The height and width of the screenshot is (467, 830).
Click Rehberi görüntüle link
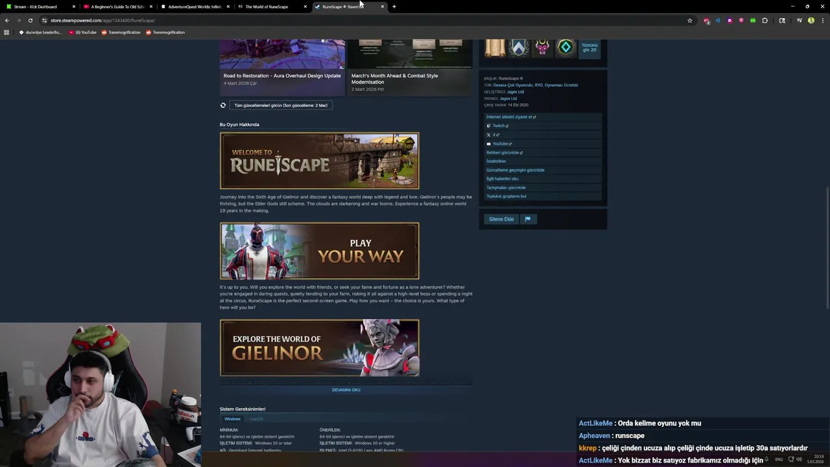pos(504,152)
